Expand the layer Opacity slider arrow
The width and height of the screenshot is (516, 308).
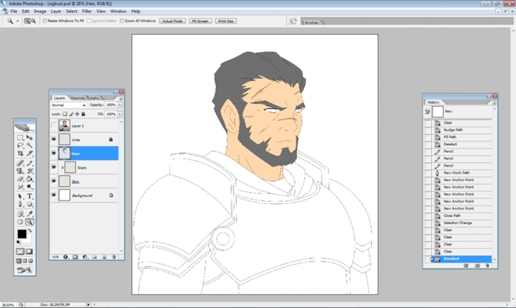pyautogui.click(x=120, y=105)
